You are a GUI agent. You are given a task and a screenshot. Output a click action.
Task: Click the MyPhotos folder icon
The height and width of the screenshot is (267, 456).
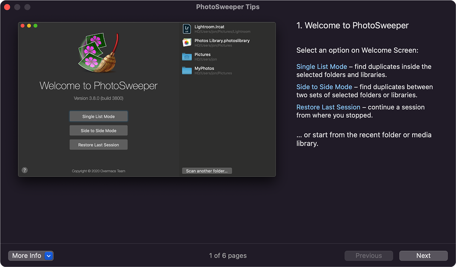187,71
